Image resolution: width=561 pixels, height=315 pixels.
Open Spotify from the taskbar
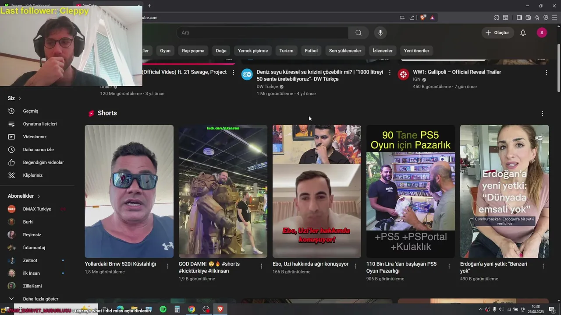pos(163,309)
